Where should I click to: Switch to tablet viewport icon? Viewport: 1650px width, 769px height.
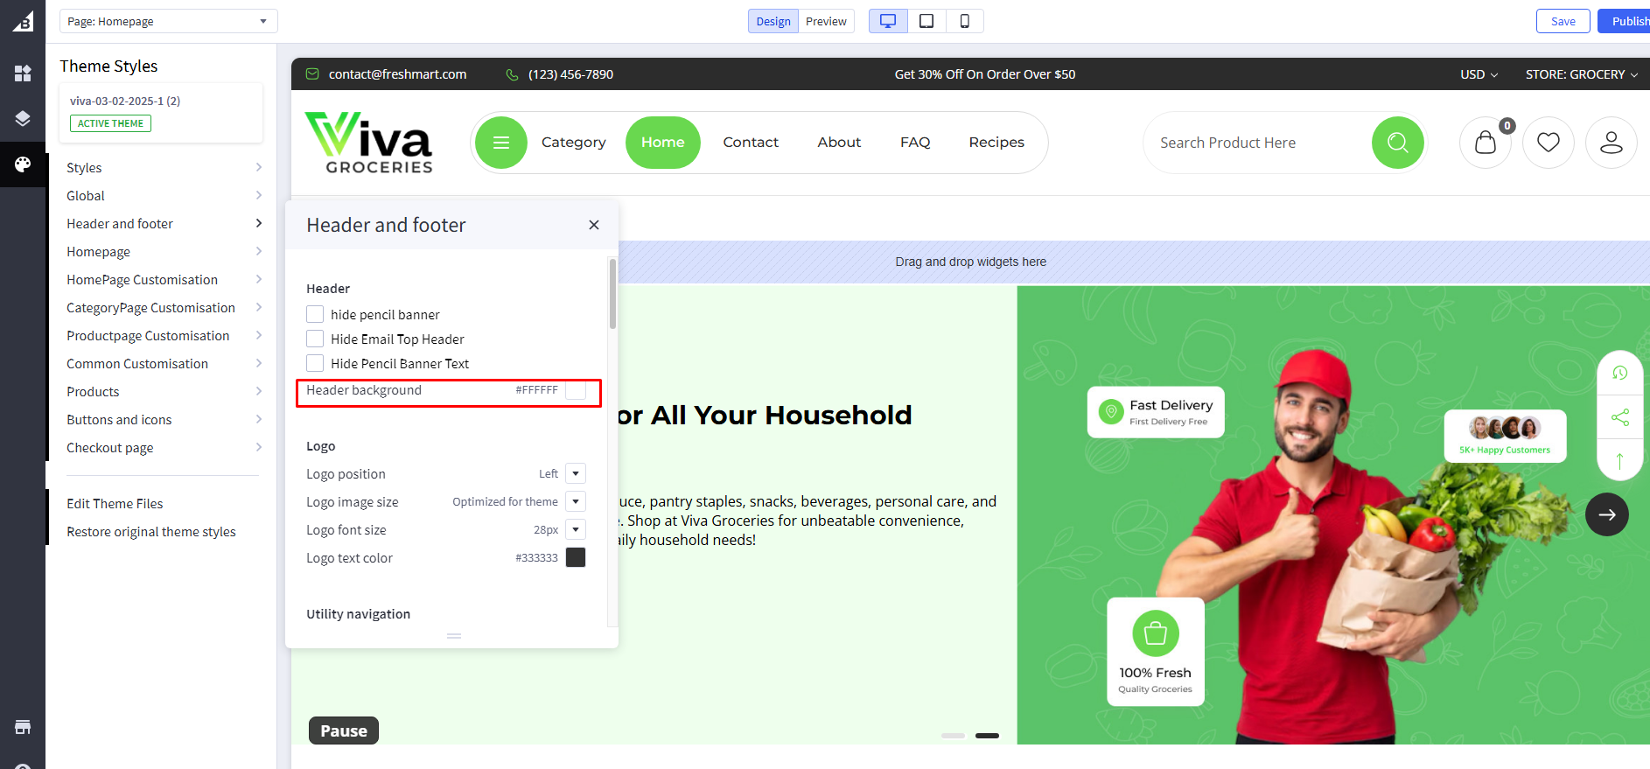[x=926, y=21]
